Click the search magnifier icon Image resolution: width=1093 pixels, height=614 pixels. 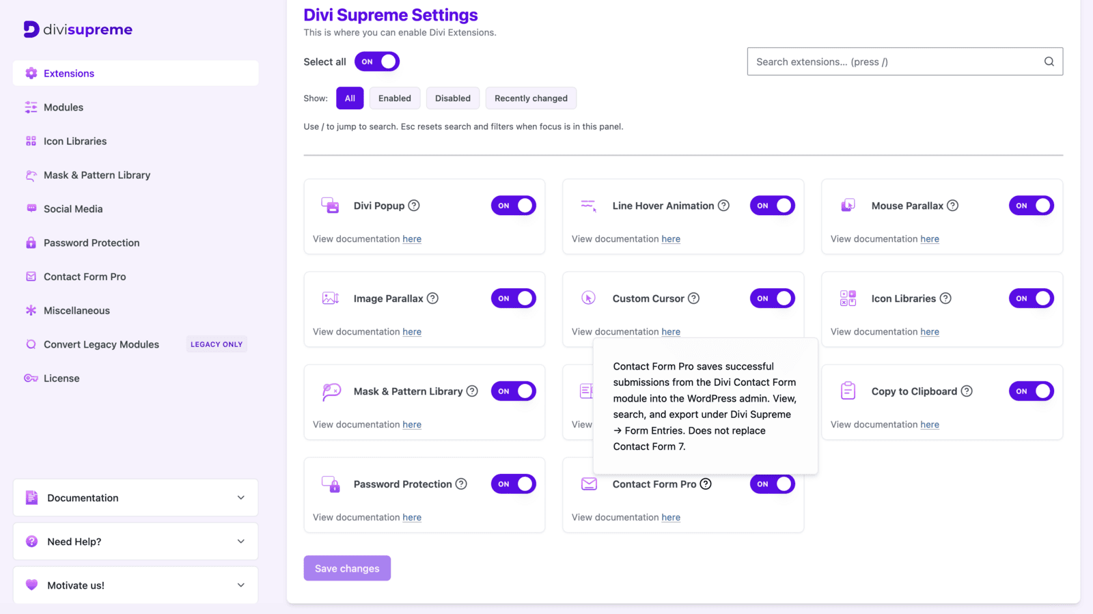point(1049,61)
